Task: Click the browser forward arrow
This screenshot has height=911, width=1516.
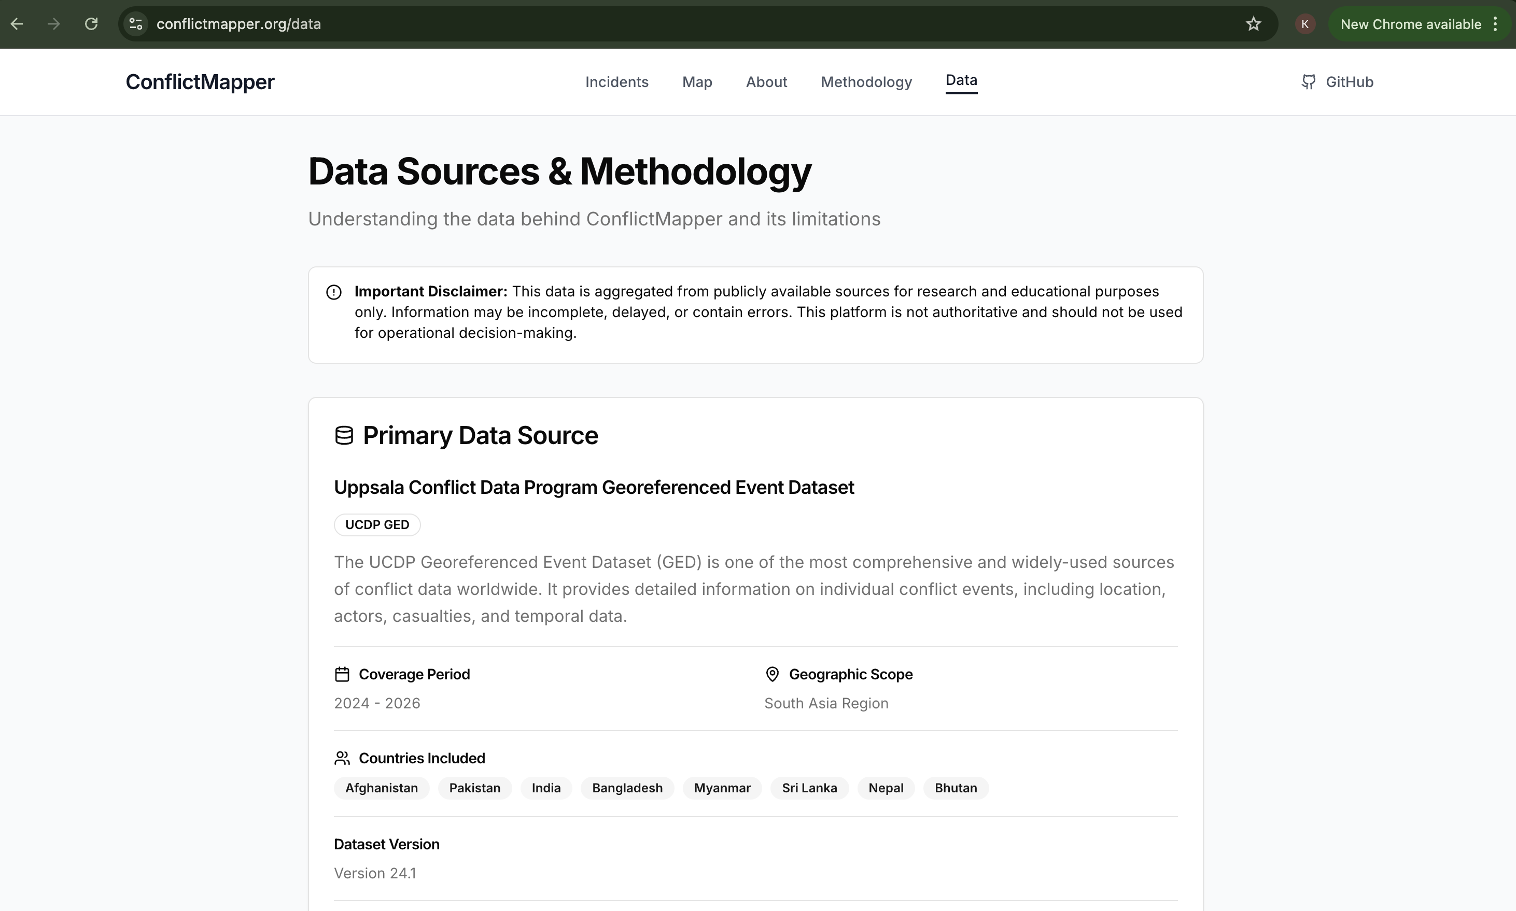Action: click(x=54, y=24)
